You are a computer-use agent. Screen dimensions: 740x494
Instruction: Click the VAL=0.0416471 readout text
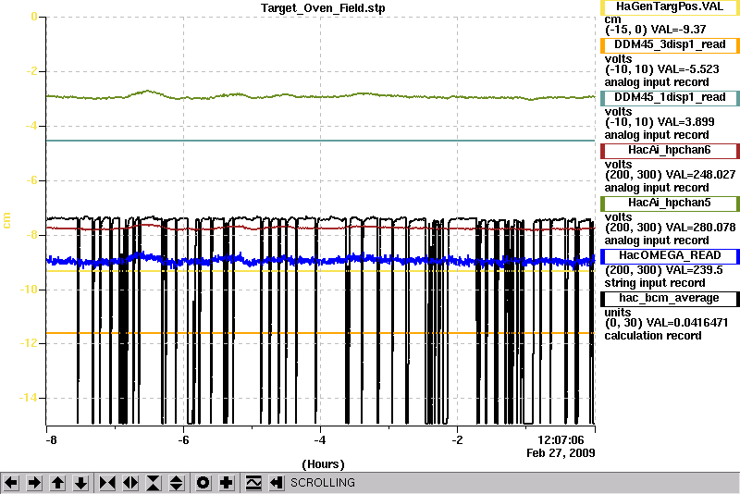coord(686,323)
